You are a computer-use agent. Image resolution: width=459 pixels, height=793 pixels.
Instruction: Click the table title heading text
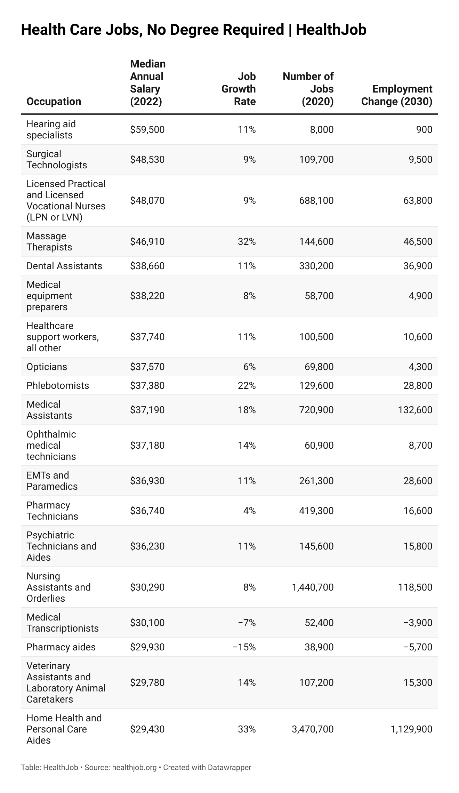[193, 30]
